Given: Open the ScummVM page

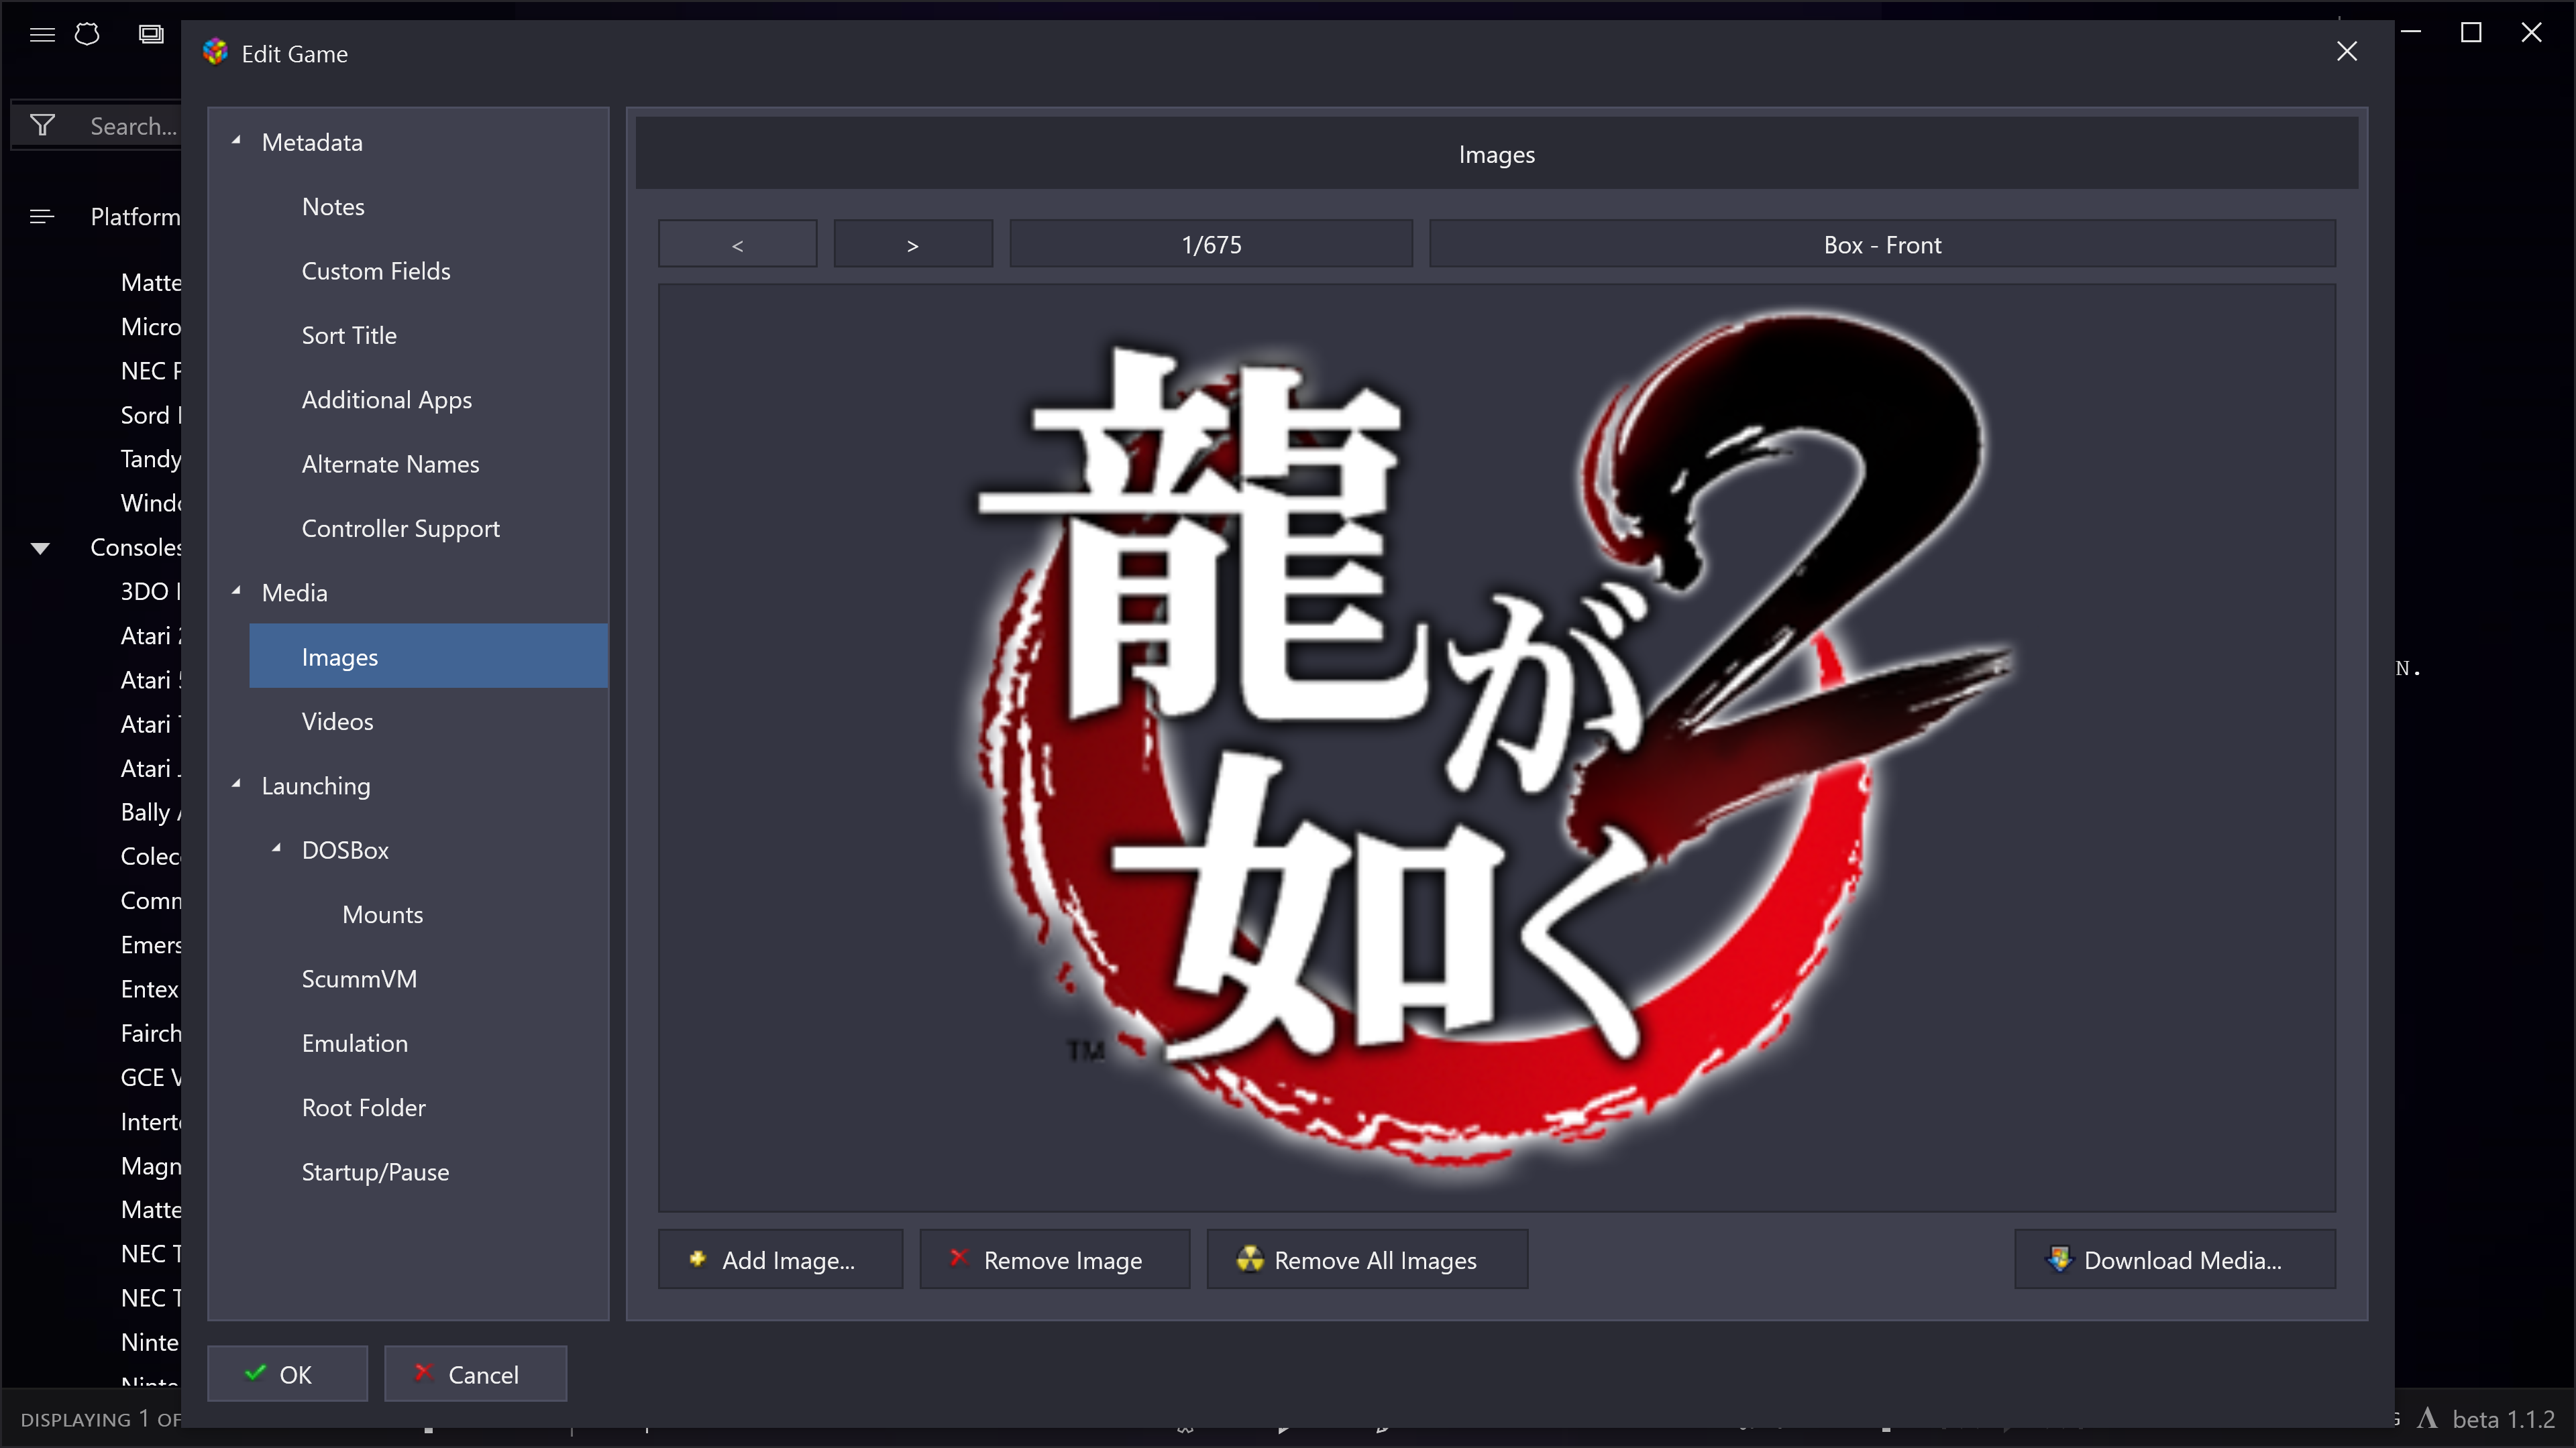Looking at the screenshot, I should (x=359, y=978).
